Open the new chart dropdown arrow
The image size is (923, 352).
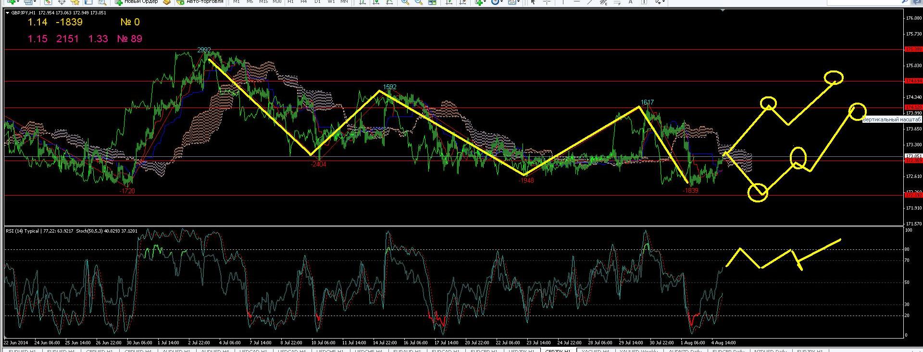click(18, 2)
